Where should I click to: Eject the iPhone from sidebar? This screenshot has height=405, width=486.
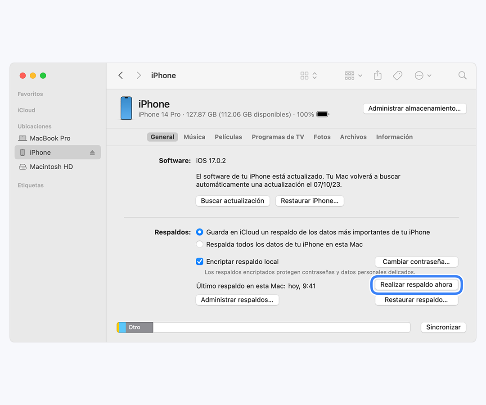92,153
